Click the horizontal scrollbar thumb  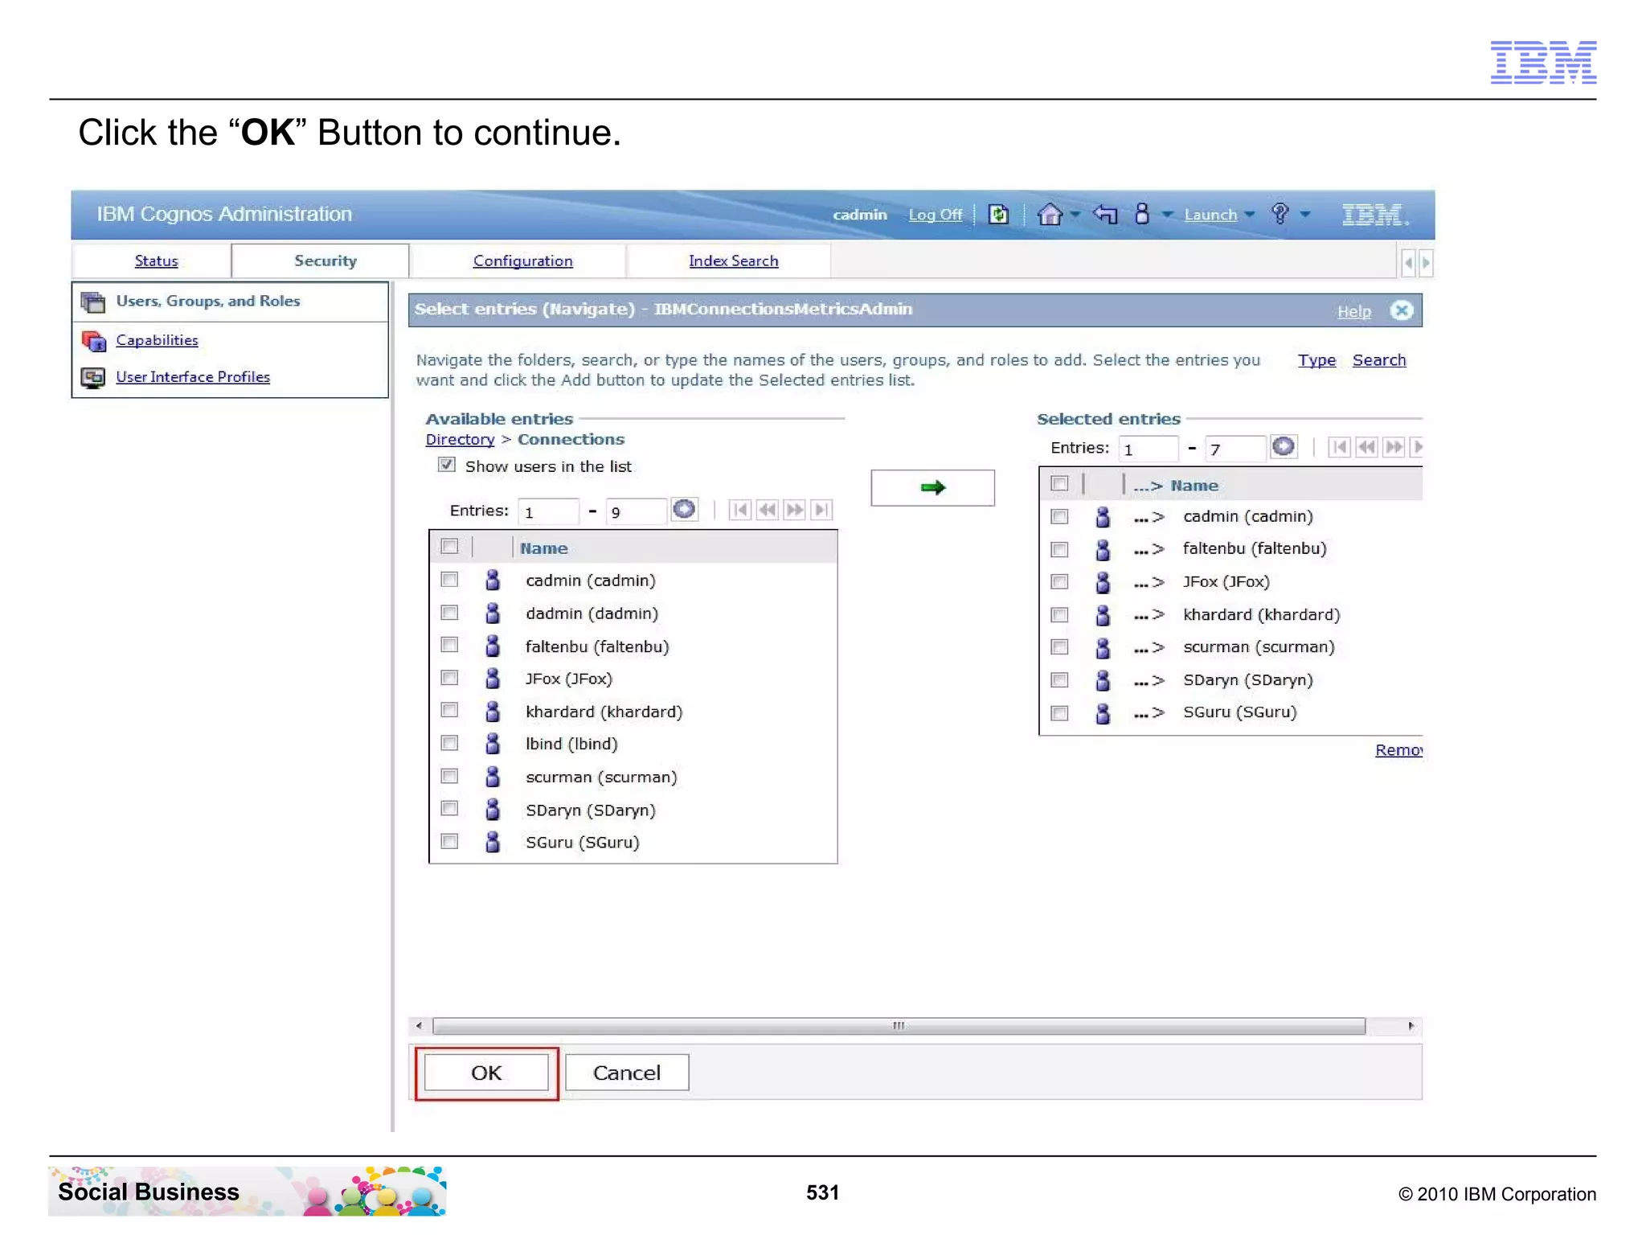coord(899,1026)
